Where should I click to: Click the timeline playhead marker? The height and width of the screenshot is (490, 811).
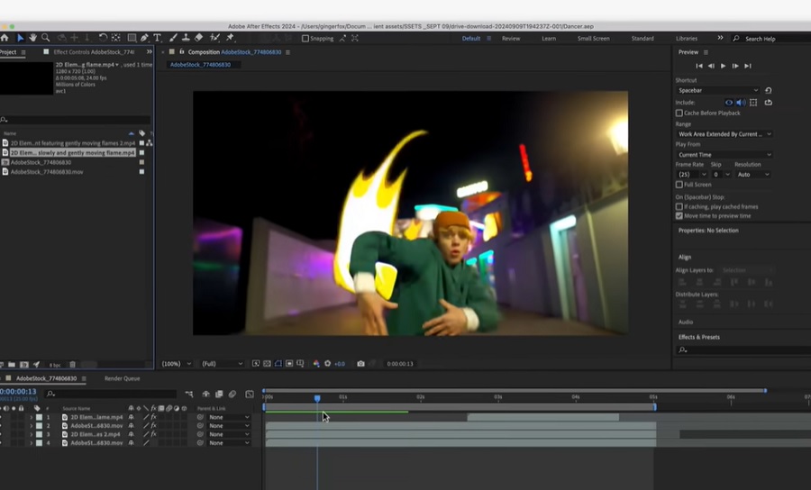tap(317, 398)
